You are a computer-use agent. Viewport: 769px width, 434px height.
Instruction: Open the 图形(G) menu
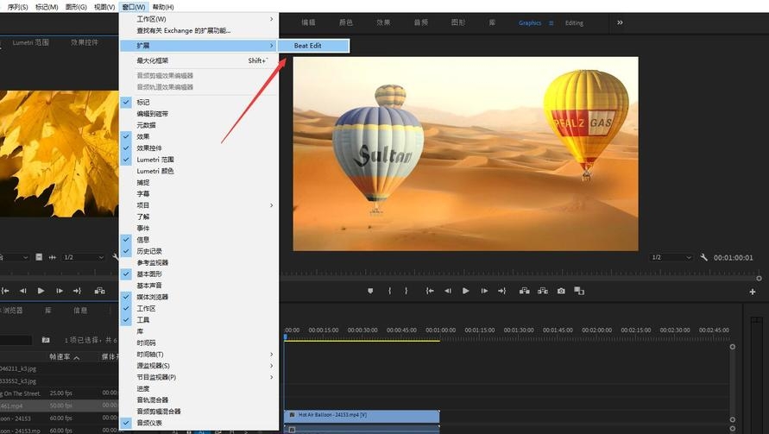coord(76,7)
